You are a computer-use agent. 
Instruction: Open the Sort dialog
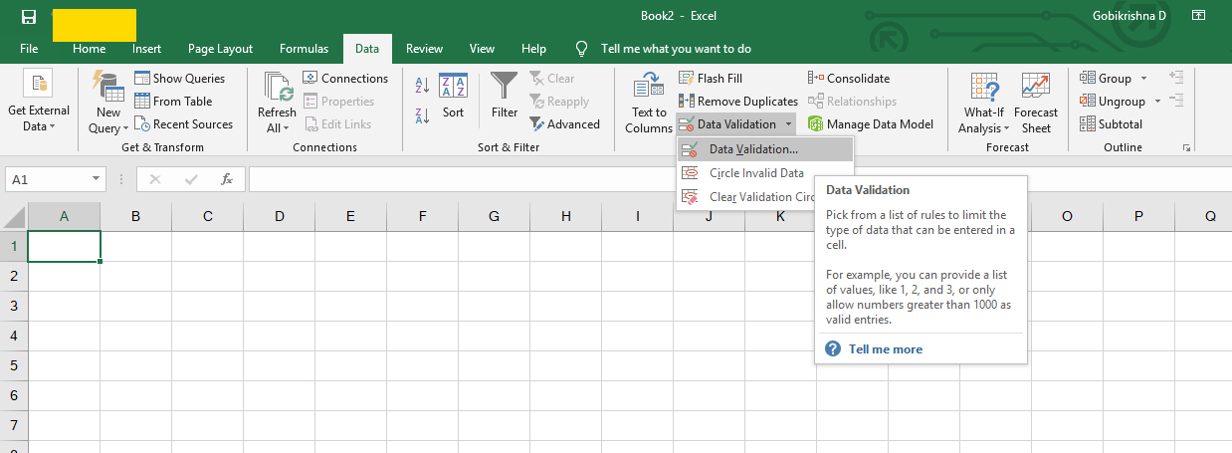point(454,96)
